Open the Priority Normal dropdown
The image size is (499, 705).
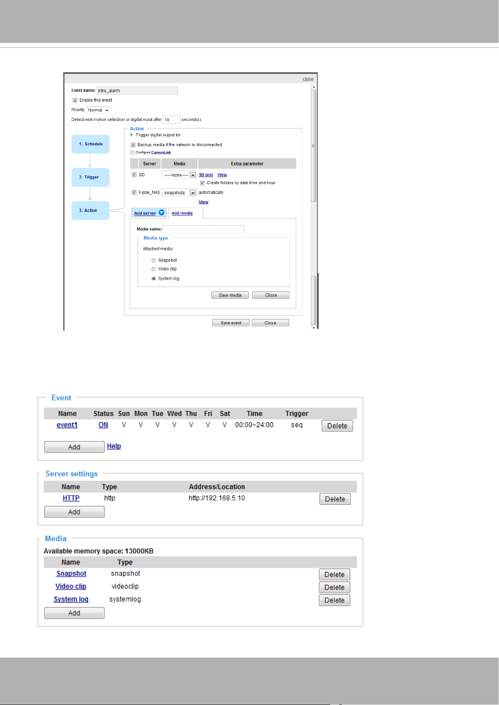[98, 110]
